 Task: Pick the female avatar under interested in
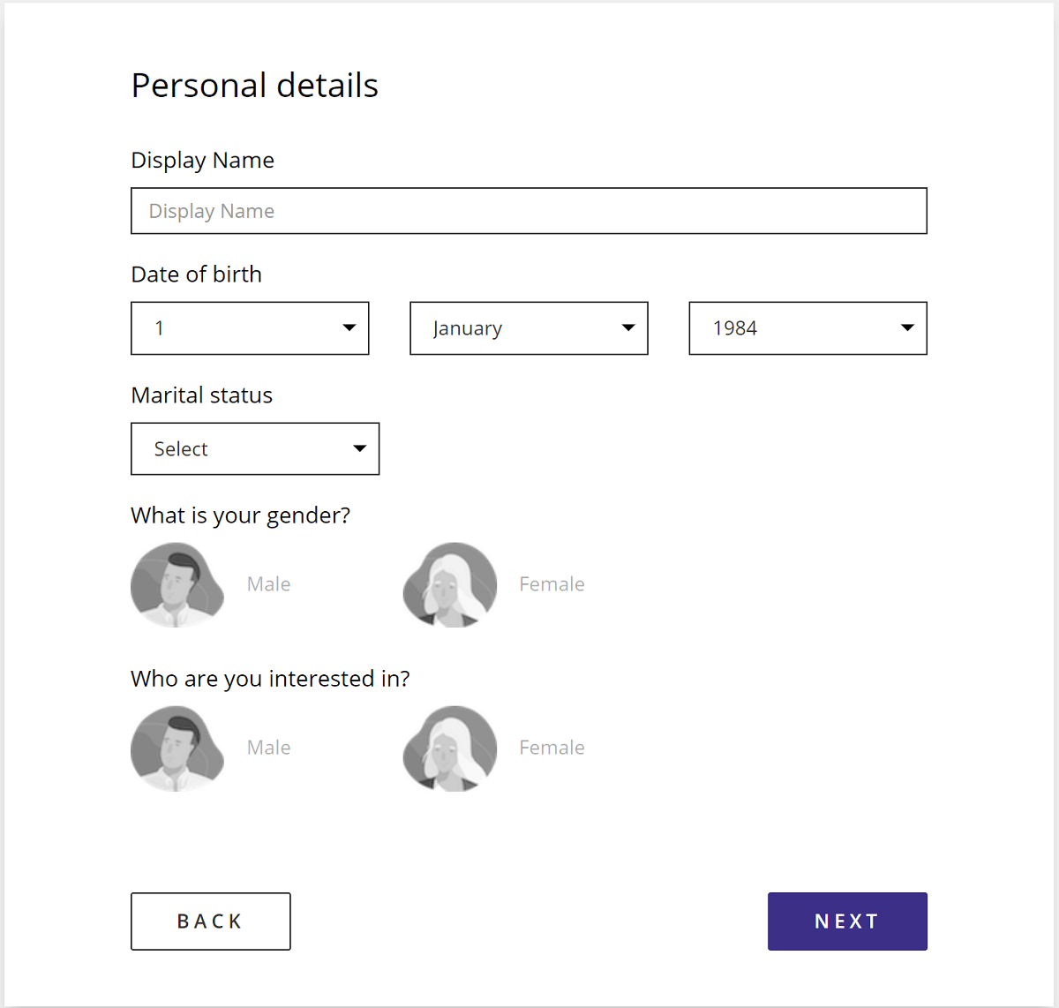tap(450, 748)
